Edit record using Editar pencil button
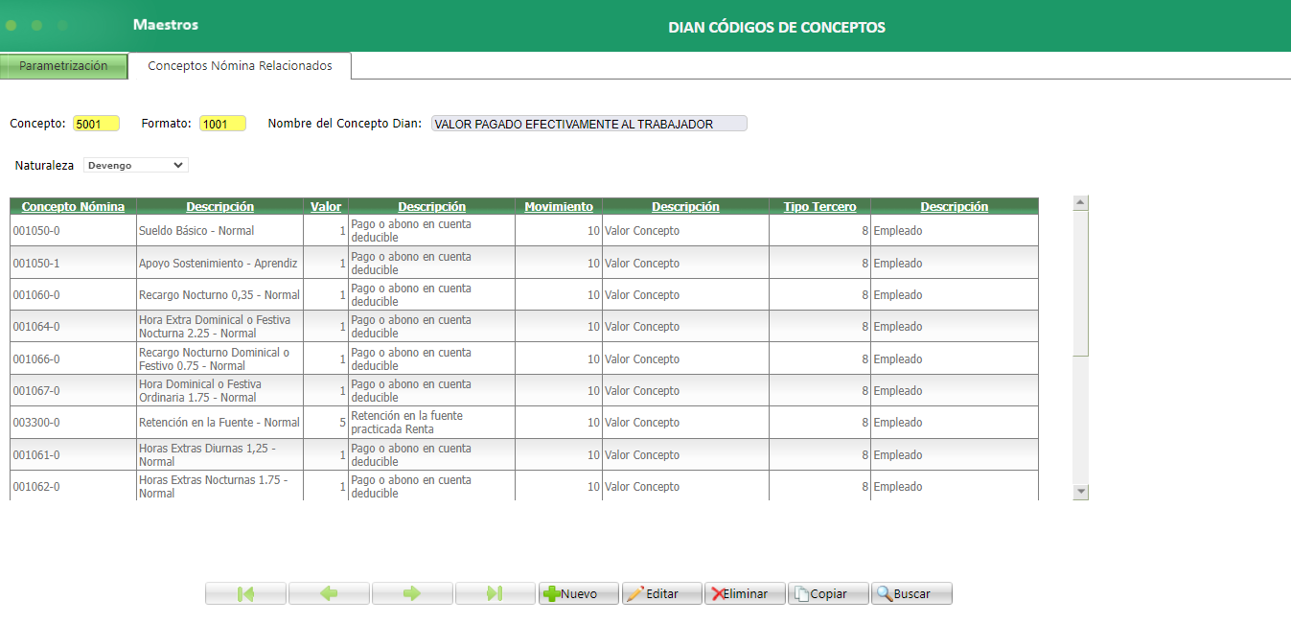 click(662, 593)
